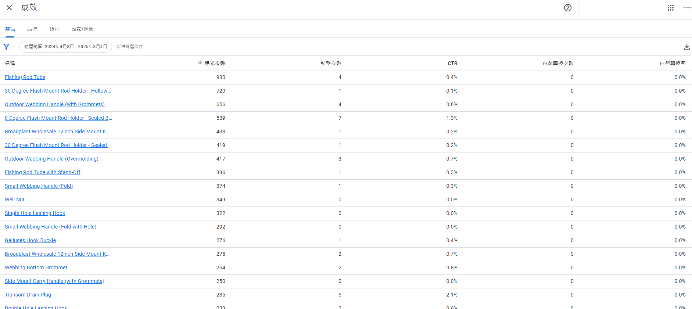This screenshot has width=692, height=309.
Task: Sort by the 點擊次數 column header
Action: pyautogui.click(x=331, y=63)
